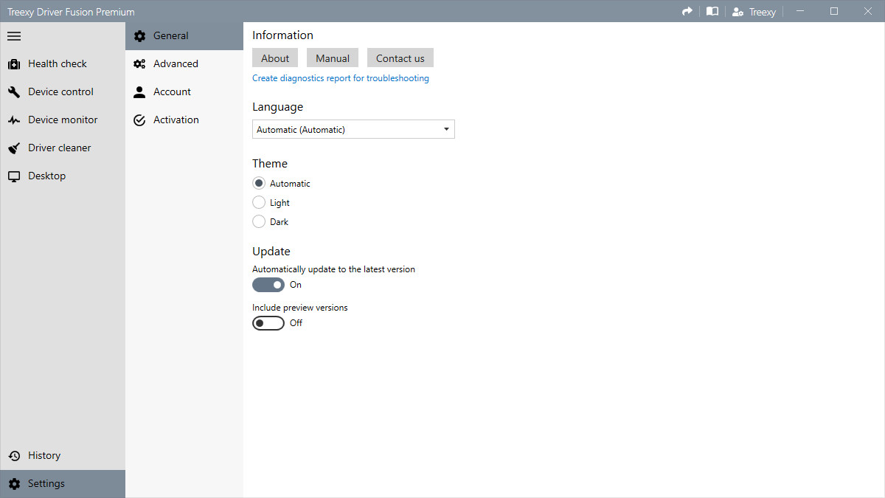Open the user manual book icon
The height and width of the screenshot is (498, 885).
point(712,11)
